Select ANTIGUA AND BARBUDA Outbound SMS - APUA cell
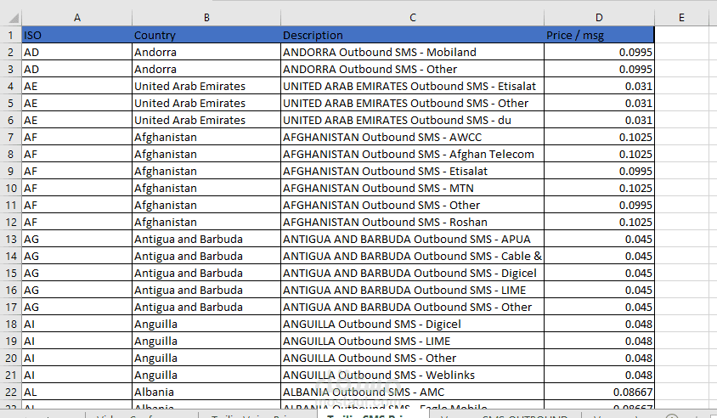The width and height of the screenshot is (717, 418). 413,240
